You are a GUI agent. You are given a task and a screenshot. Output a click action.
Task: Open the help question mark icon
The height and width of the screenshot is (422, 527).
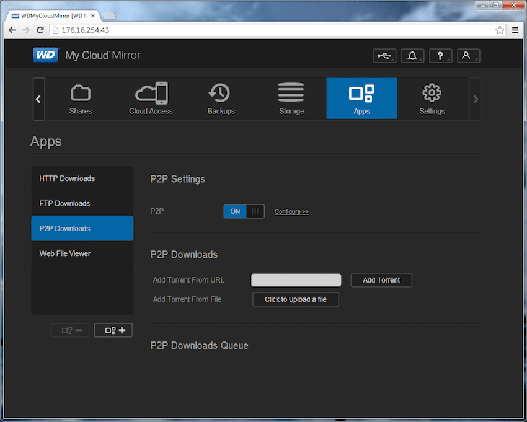(440, 56)
